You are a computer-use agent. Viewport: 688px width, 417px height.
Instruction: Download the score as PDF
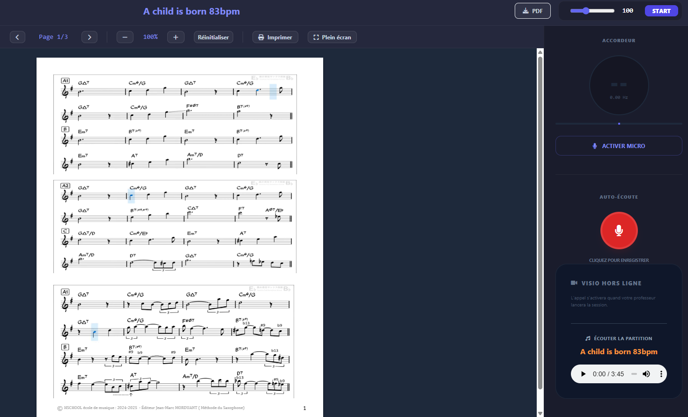tap(533, 11)
